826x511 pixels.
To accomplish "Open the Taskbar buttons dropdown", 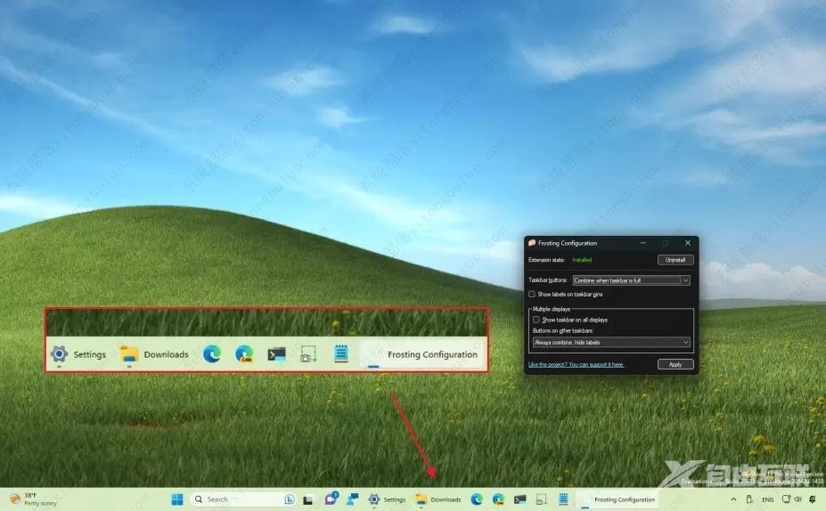I will click(631, 280).
